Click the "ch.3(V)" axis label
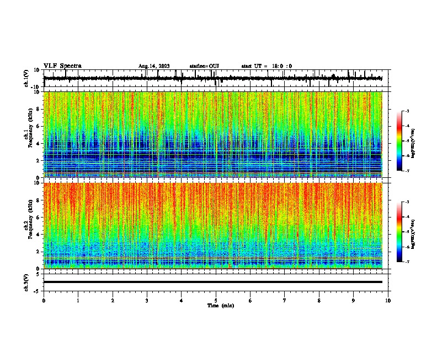Viewport: 437px width, 337px height. 26,282
